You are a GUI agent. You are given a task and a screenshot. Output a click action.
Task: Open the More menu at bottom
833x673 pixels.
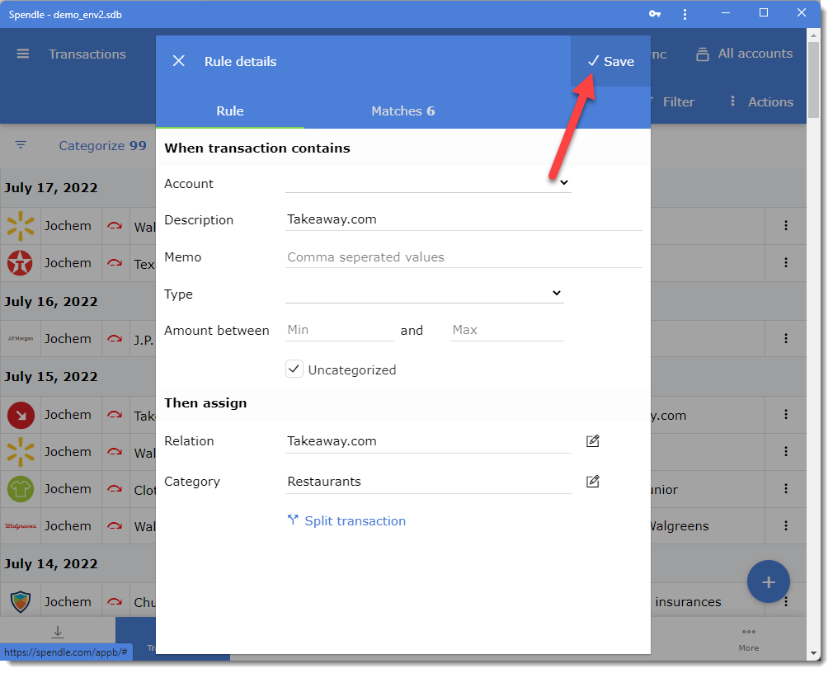tap(749, 638)
